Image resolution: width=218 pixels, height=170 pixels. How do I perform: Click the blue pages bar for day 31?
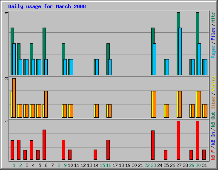point(206,67)
